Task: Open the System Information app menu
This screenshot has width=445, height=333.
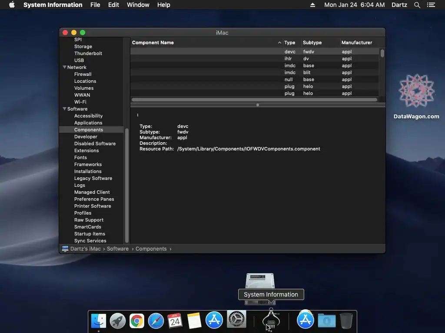Action: click(x=53, y=5)
